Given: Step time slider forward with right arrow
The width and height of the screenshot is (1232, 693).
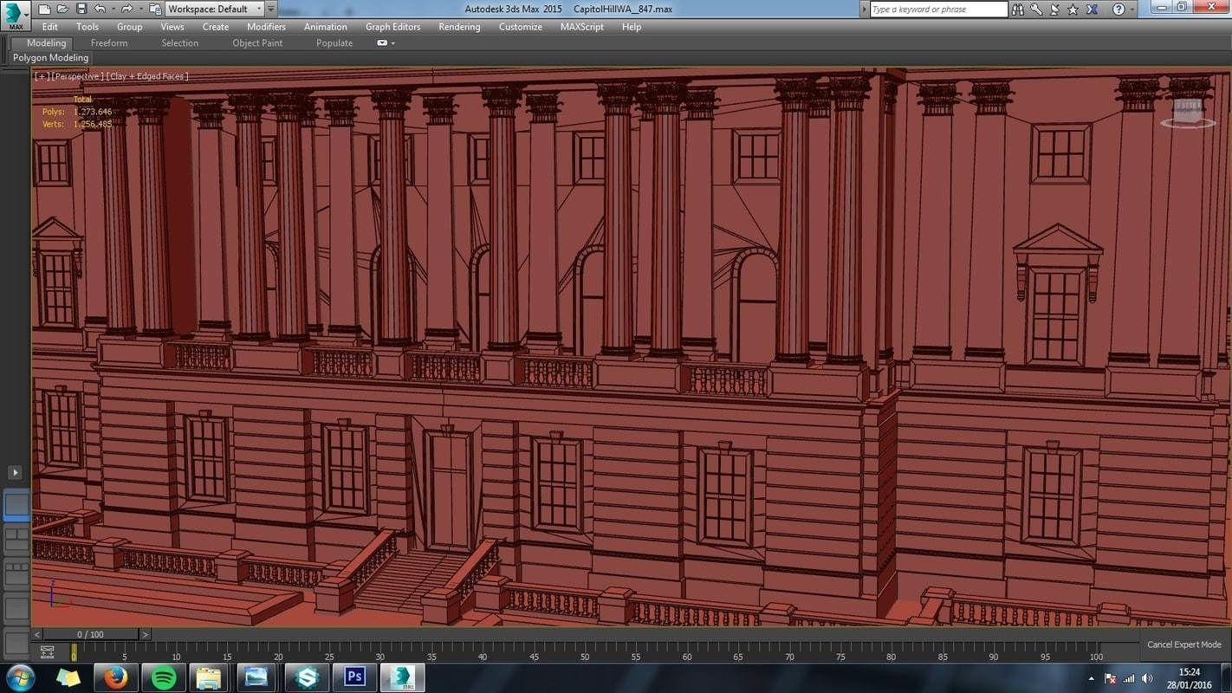Looking at the screenshot, I should point(145,635).
